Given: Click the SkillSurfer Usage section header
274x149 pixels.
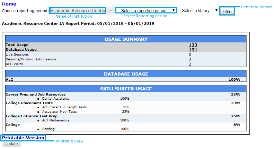Looking at the screenshot, I should pyautogui.click(x=126, y=89).
